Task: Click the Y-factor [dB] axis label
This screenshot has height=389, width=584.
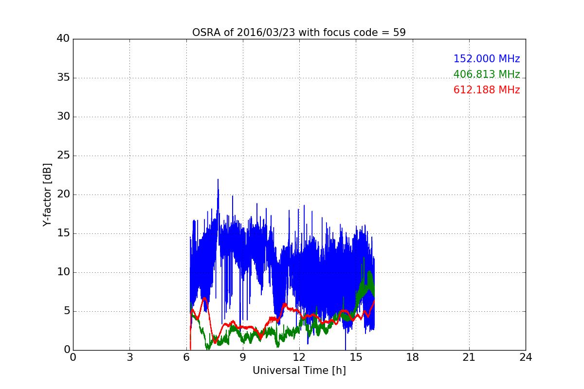Action: coord(47,194)
